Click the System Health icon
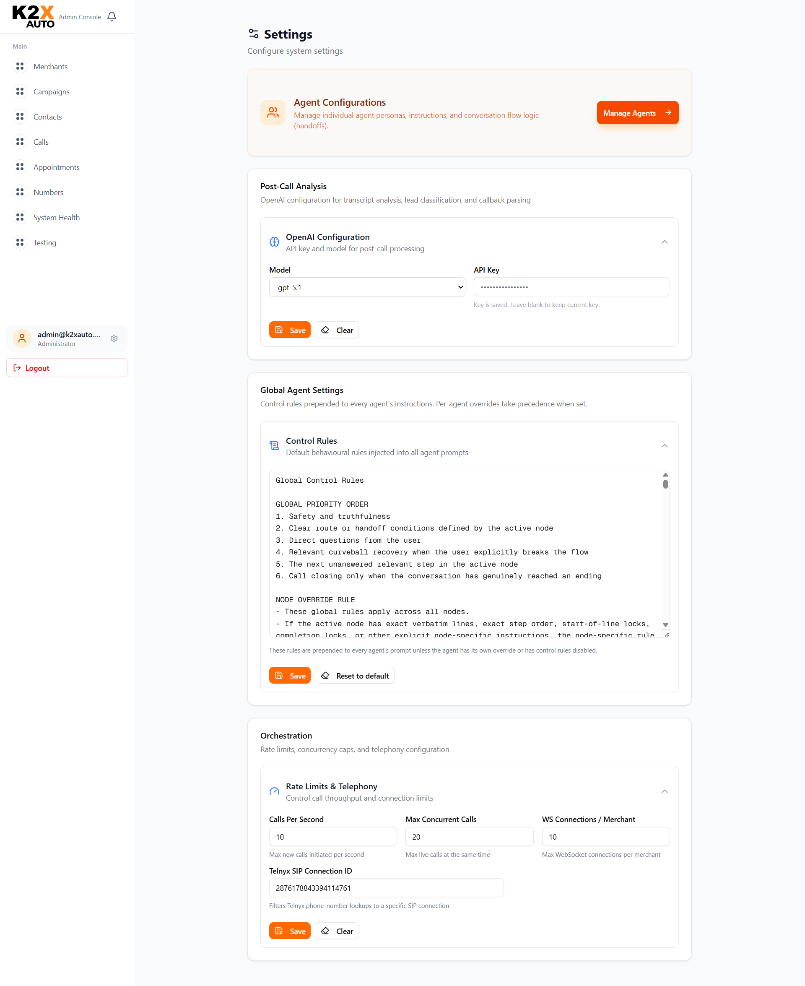This screenshot has height=986, width=805. tap(21, 217)
